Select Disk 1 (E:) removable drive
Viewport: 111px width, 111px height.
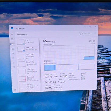point(29,64)
